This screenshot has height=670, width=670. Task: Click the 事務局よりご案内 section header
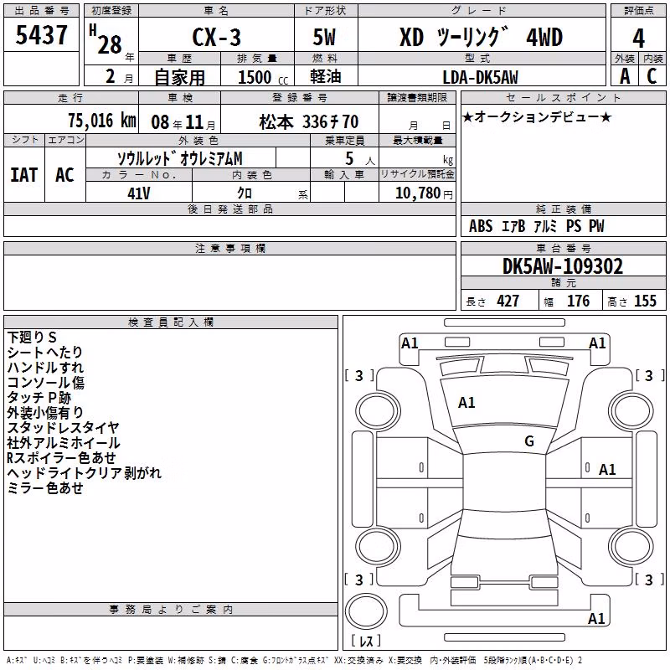[x=171, y=610]
